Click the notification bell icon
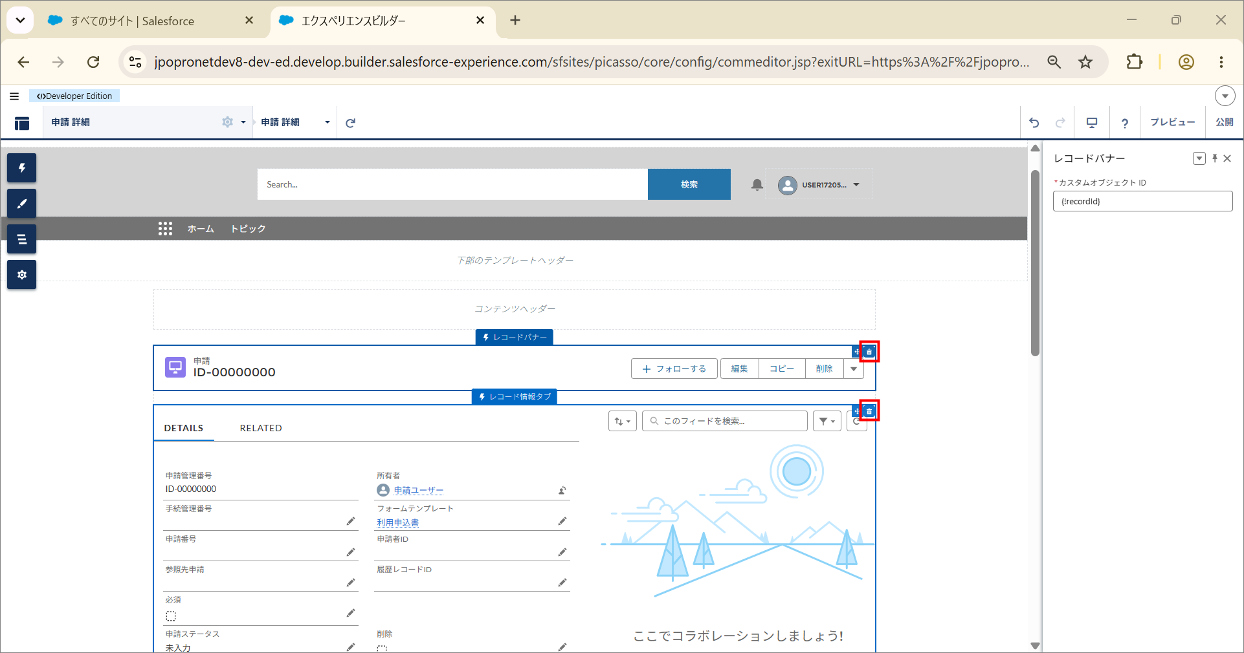1244x653 pixels. tap(757, 185)
